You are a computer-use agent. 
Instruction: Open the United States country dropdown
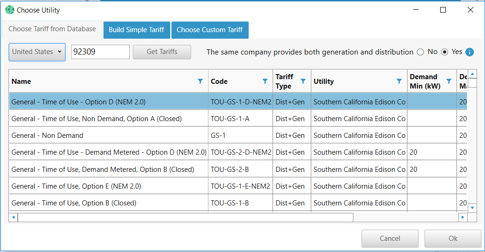pos(37,52)
